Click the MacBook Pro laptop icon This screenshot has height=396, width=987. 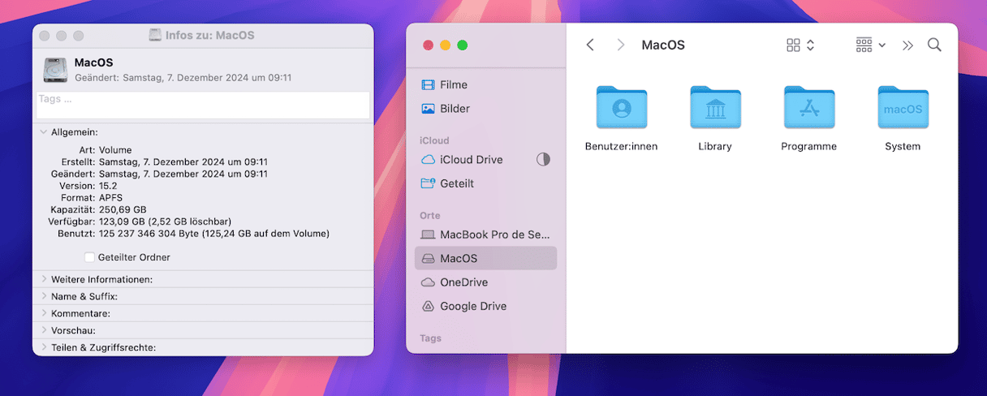pos(428,235)
